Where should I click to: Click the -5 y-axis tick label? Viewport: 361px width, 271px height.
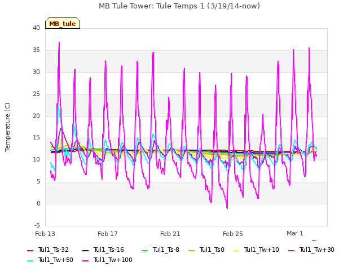(x=37, y=225)
